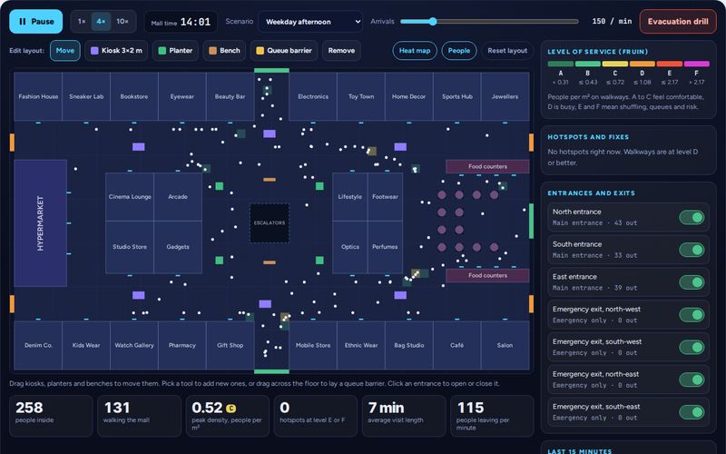
Task: Click the north-west orange emergency exit marker
Action: [12, 143]
